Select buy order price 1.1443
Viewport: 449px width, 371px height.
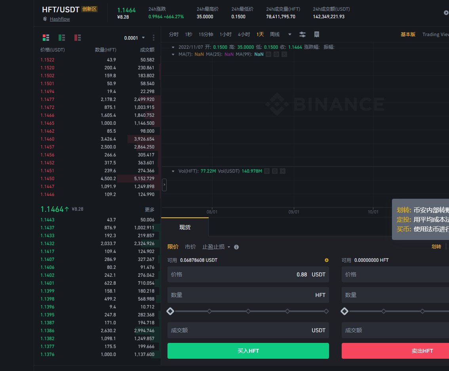point(47,220)
